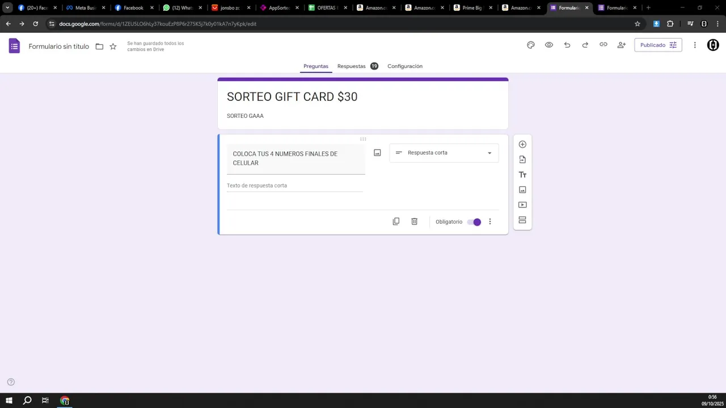The image size is (726, 408).
Task: Open the blue download extension icon
Action: click(656, 24)
